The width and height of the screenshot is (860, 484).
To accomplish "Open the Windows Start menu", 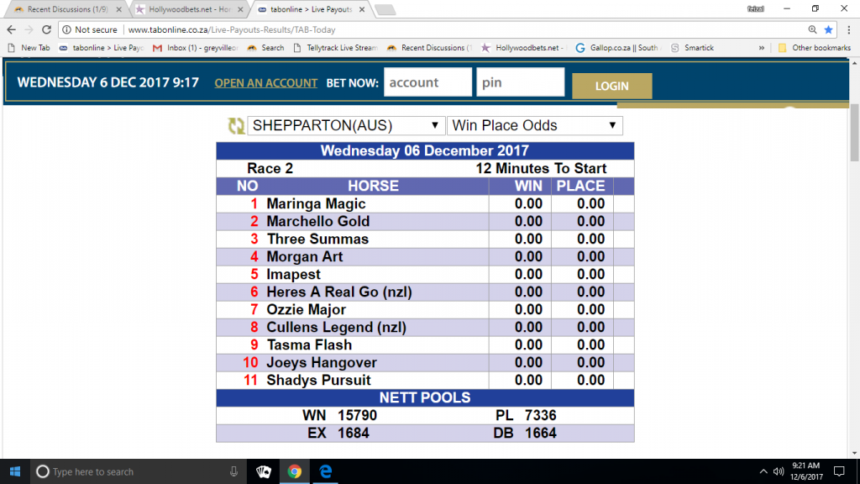I will [x=15, y=471].
